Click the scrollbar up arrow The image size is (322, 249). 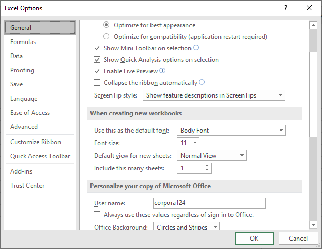point(313,25)
